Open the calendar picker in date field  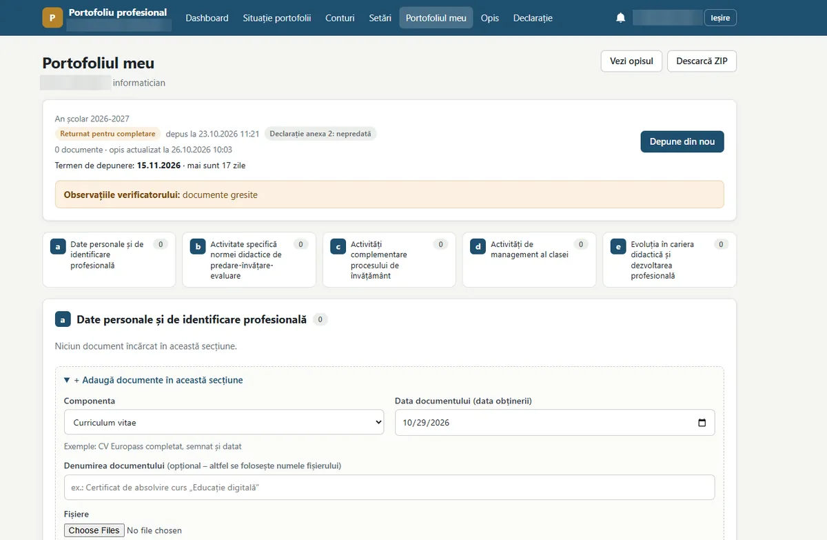coord(702,423)
